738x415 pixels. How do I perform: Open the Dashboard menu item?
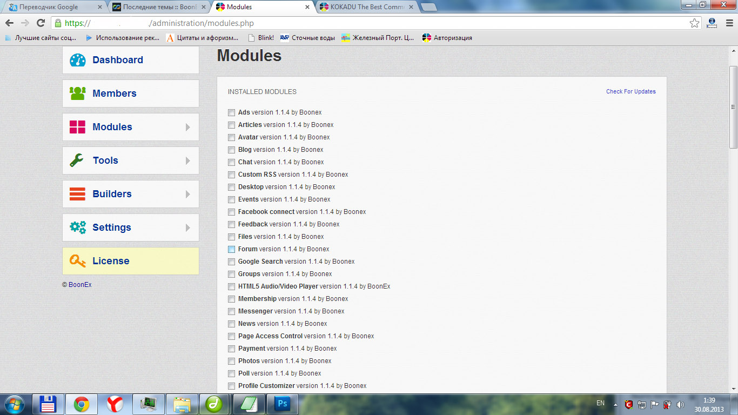click(x=131, y=60)
